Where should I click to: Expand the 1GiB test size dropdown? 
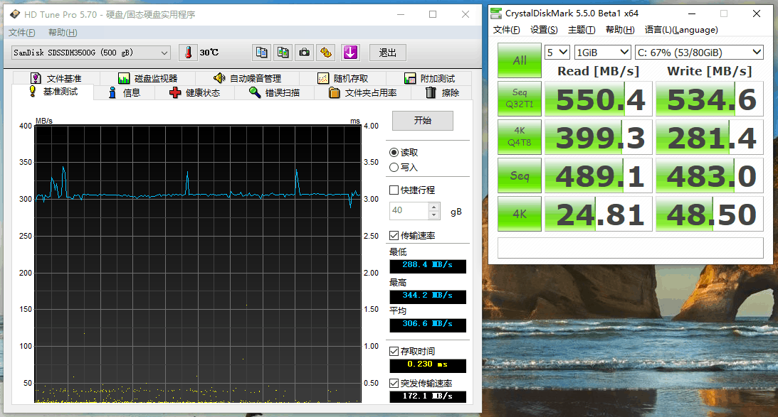(x=603, y=52)
